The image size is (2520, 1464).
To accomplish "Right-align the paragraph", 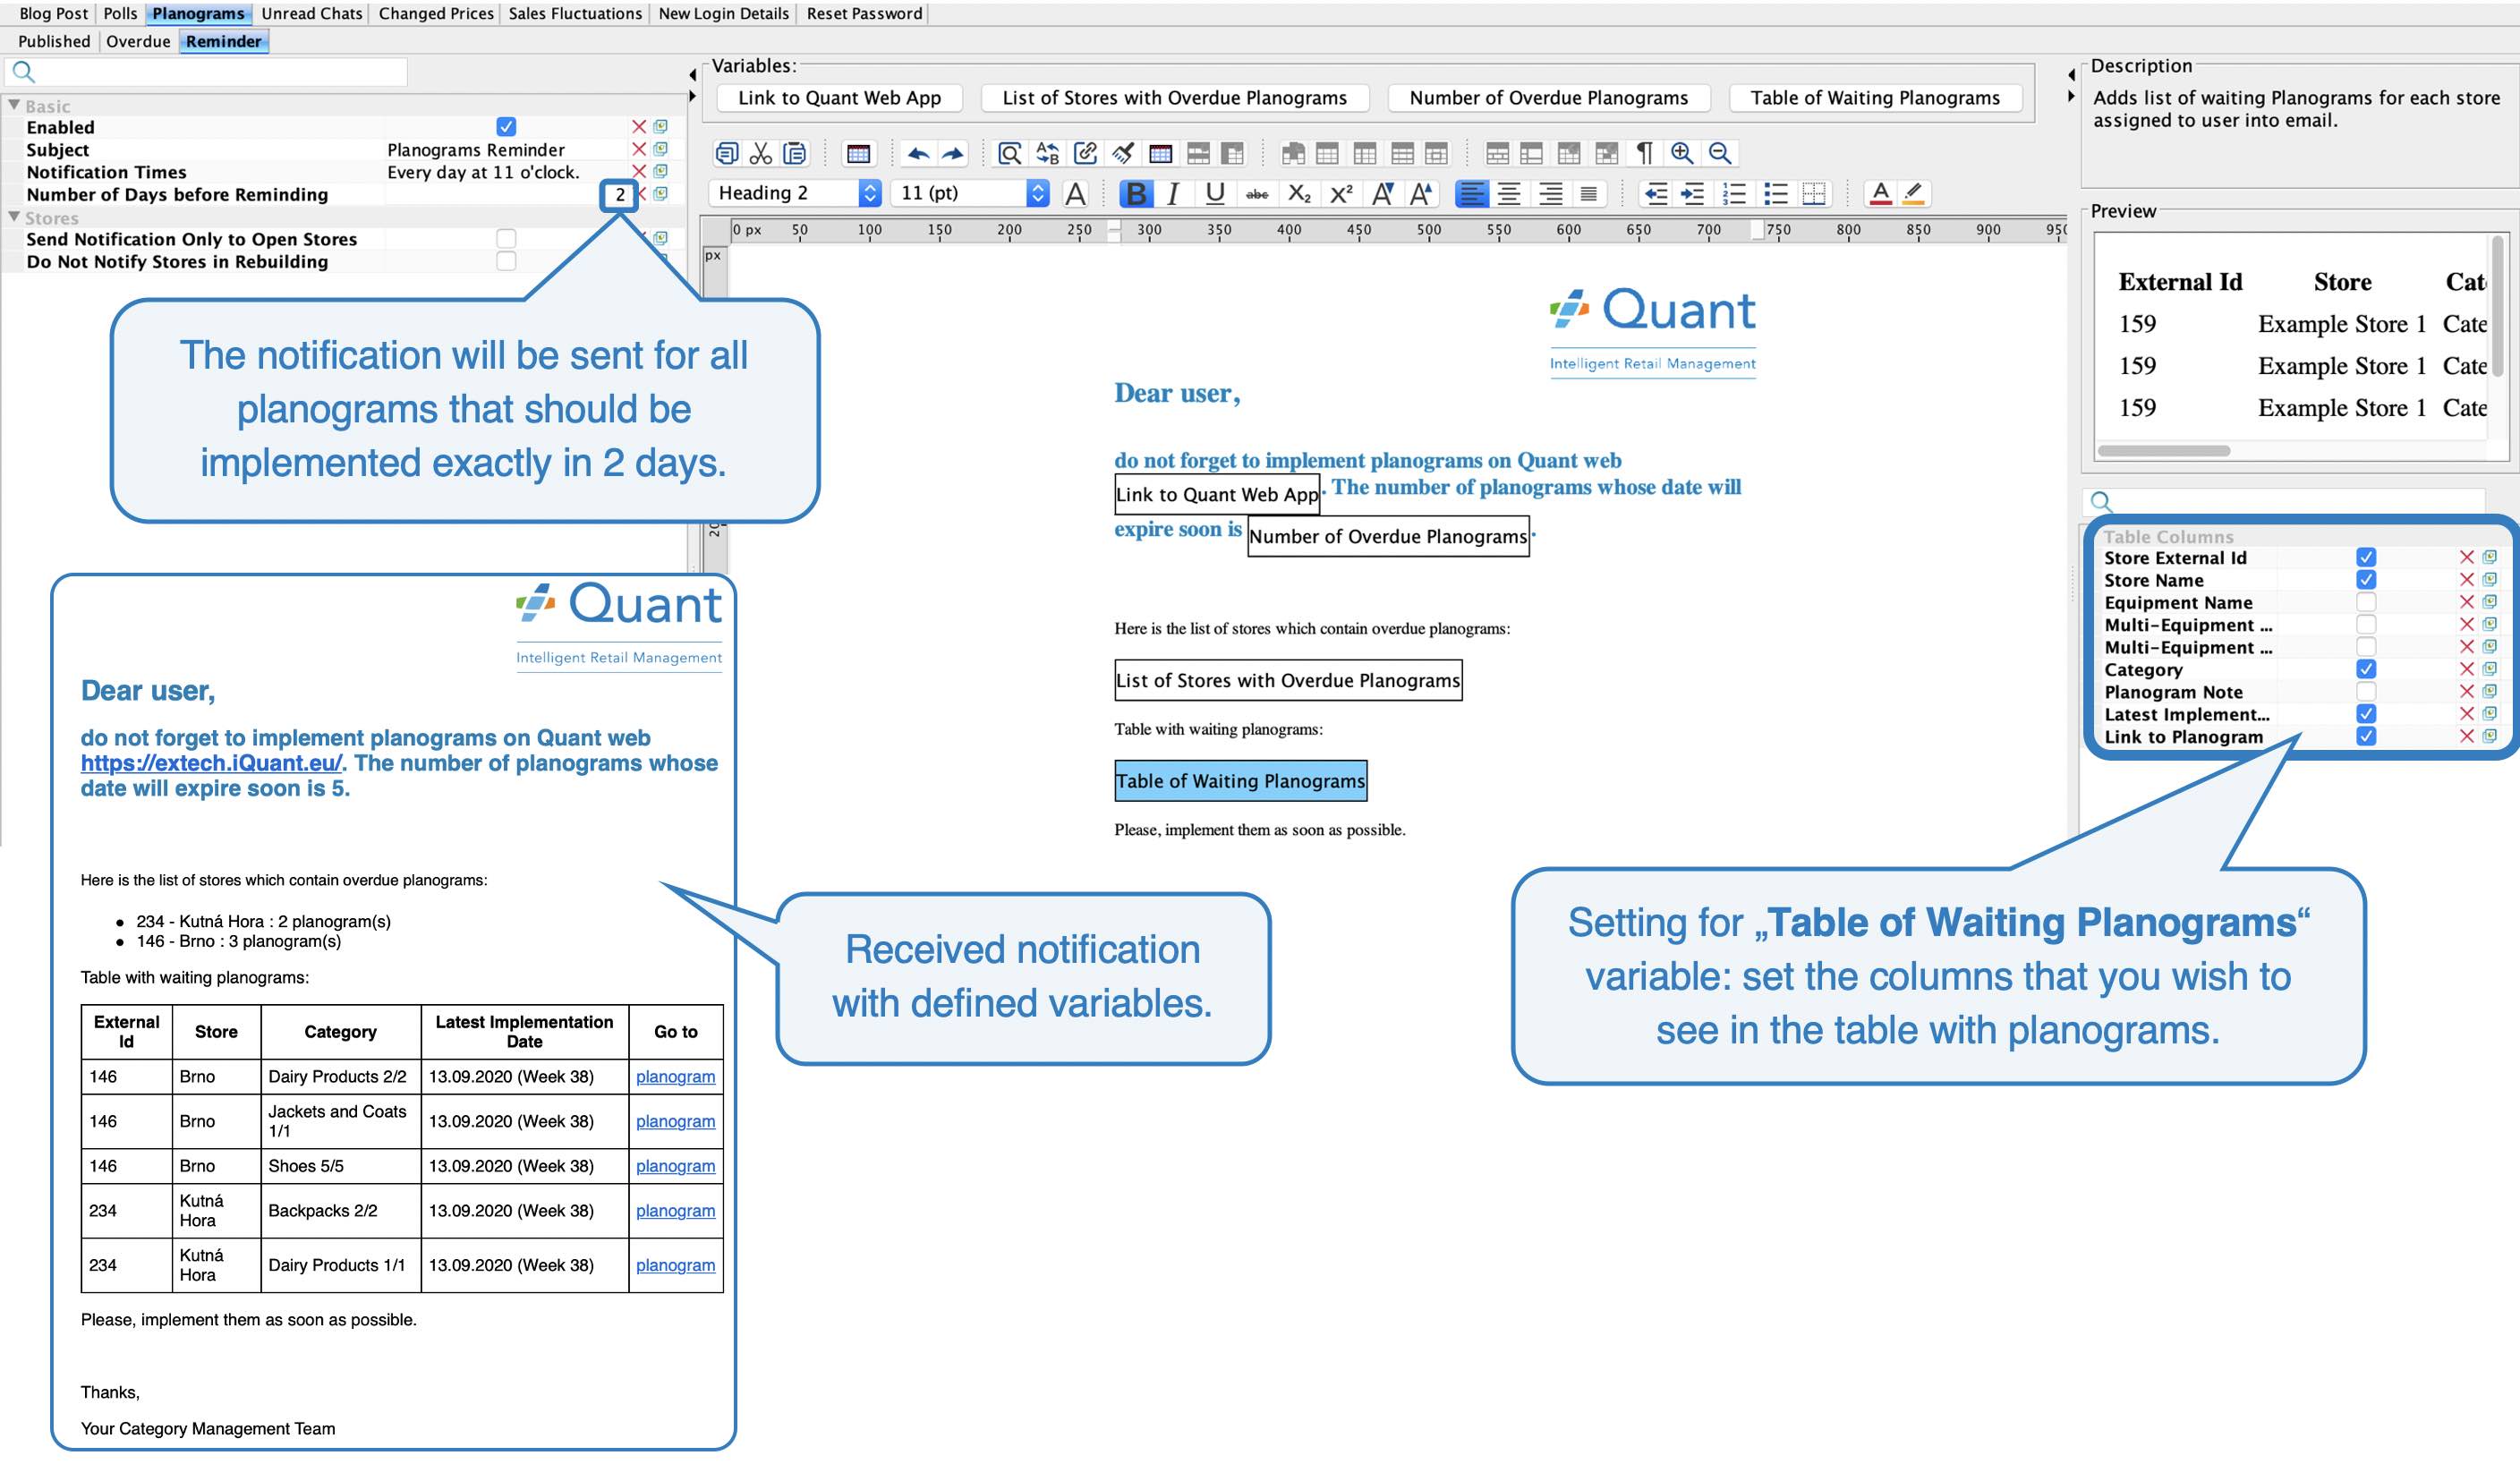I will coord(1550,193).
